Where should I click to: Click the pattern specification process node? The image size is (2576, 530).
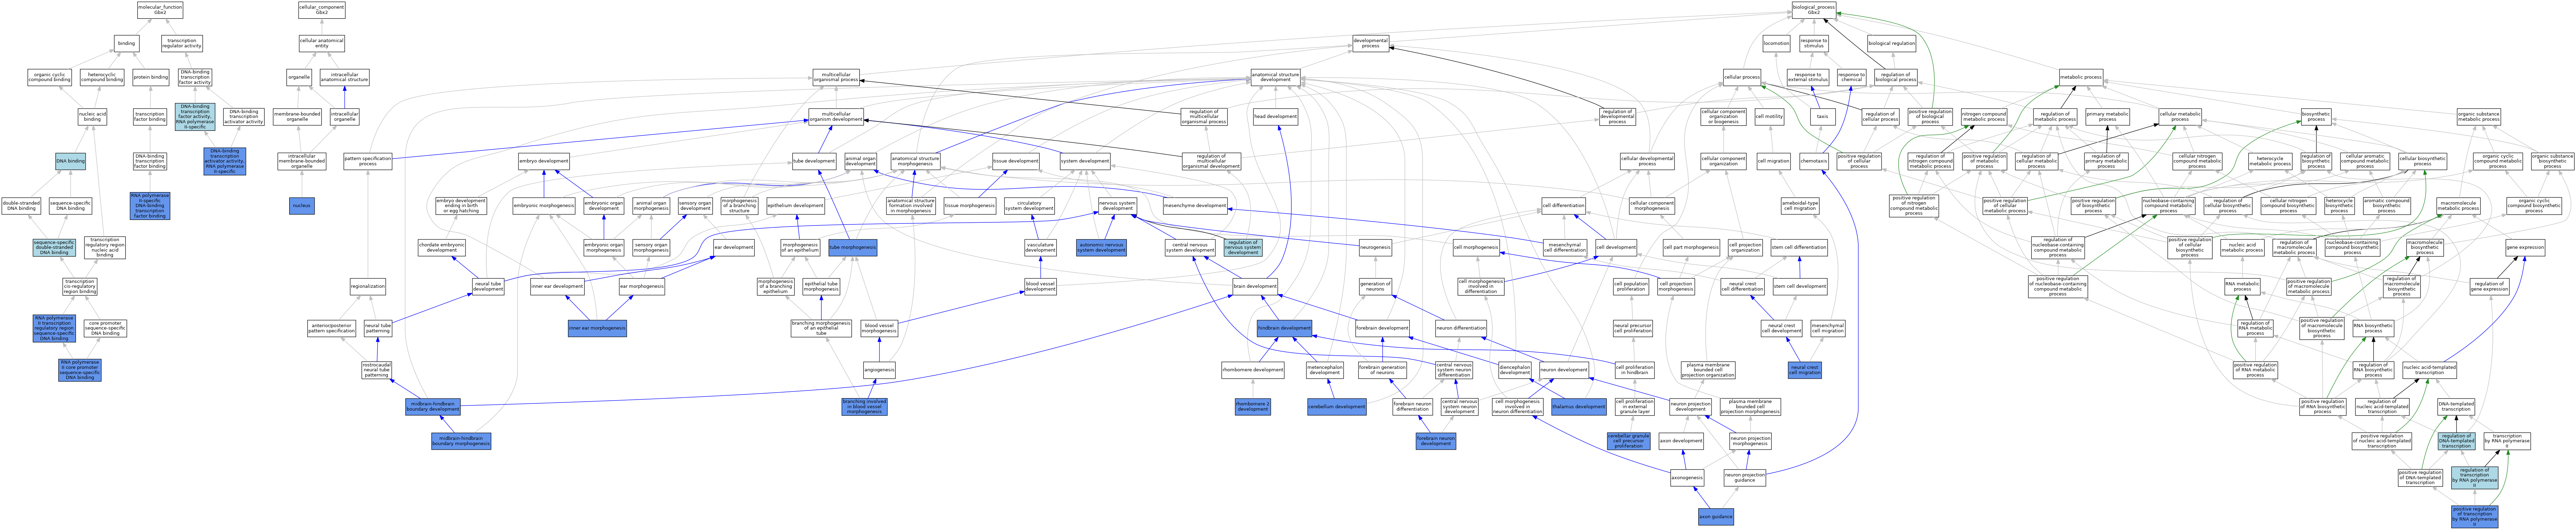pos(368,161)
